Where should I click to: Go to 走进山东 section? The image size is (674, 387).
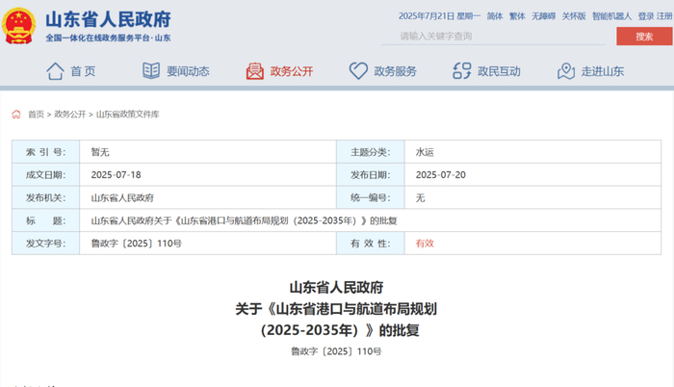[x=602, y=71]
